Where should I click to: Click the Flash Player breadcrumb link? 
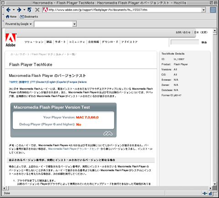tap(39, 54)
